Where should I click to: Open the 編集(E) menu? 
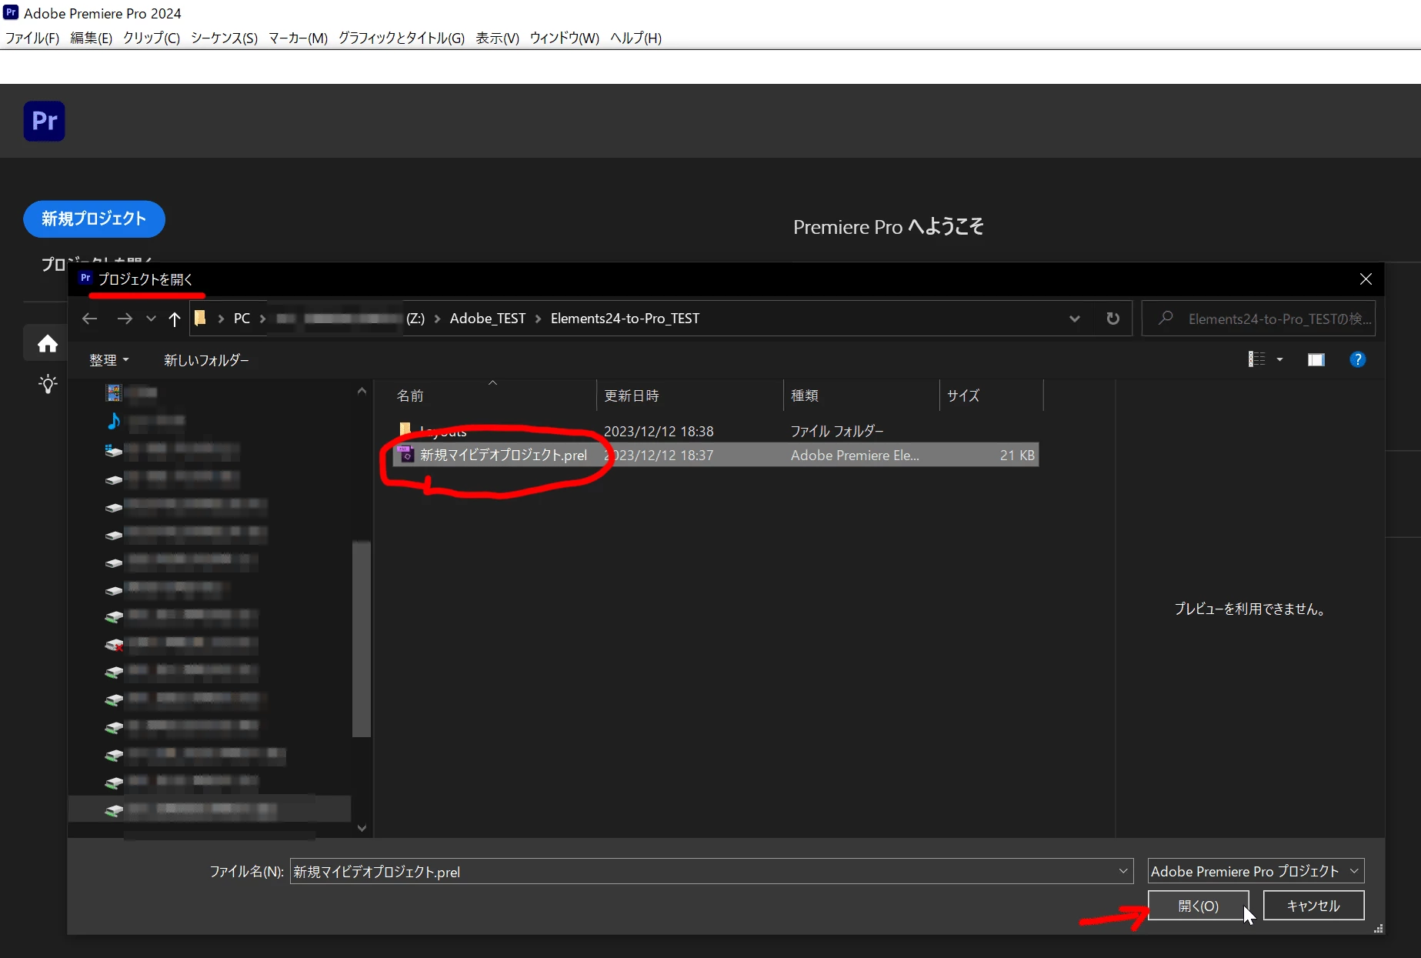(91, 38)
